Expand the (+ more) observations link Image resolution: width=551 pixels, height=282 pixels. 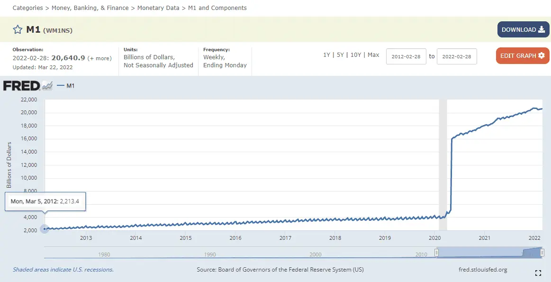tap(99, 58)
